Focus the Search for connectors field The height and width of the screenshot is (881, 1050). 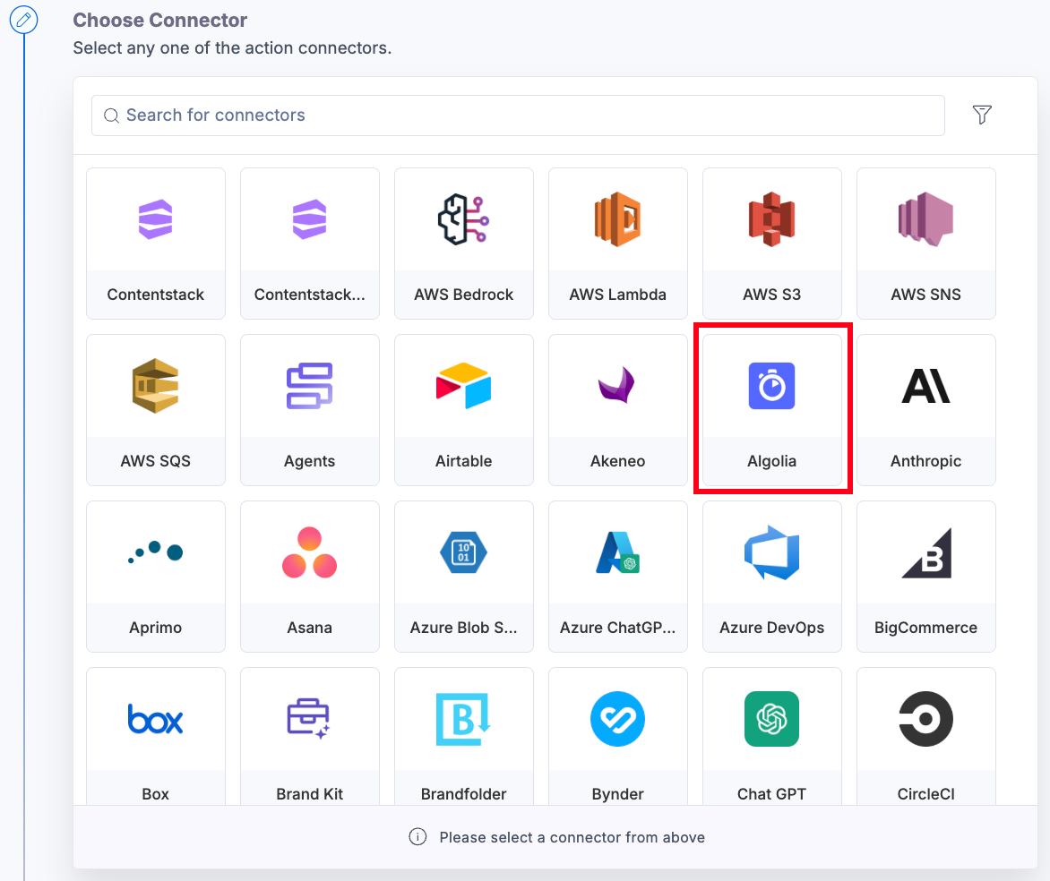click(x=518, y=115)
